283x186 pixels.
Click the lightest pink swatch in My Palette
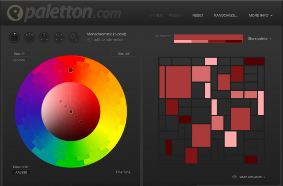pyautogui.click(x=183, y=42)
